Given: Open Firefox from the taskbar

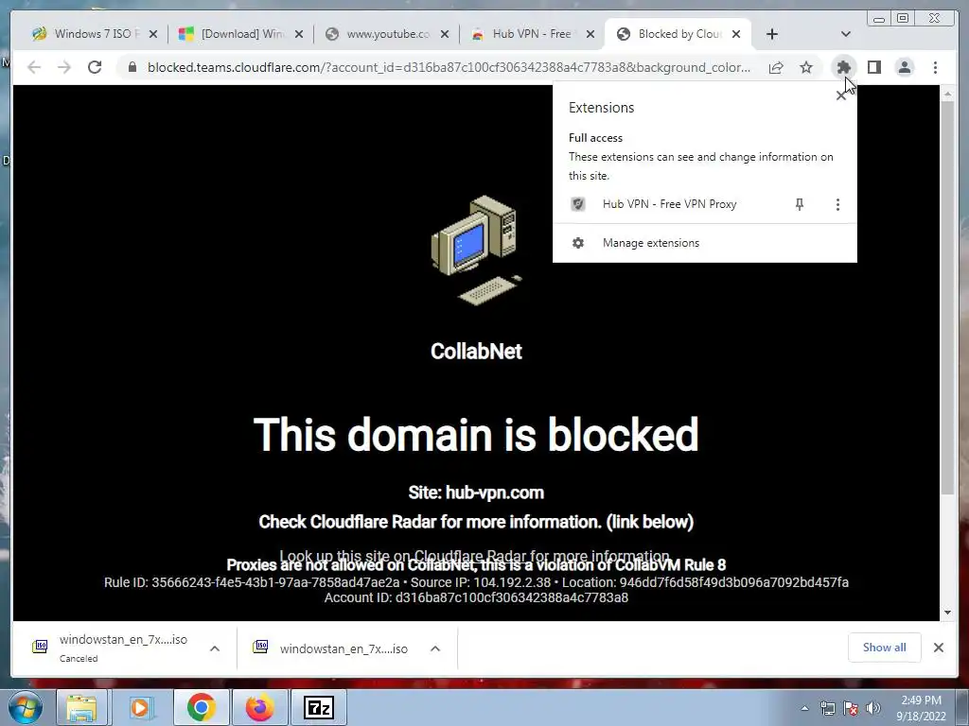Looking at the screenshot, I should [x=259, y=707].
